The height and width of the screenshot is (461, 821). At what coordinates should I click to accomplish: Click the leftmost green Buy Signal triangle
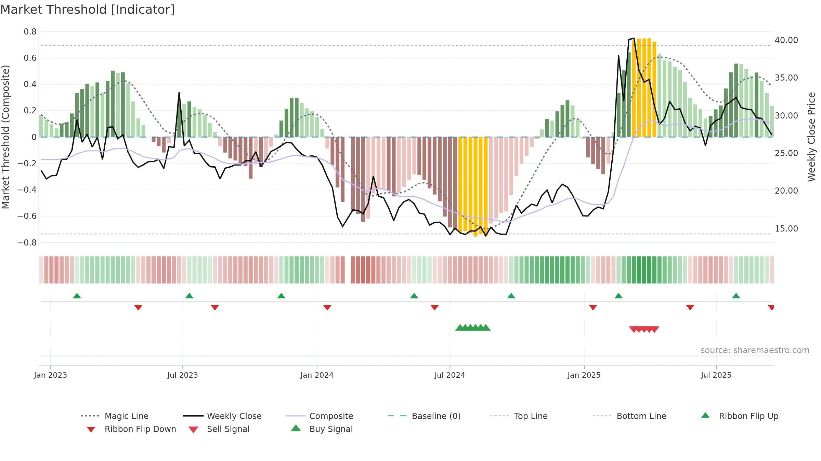(460, 327)
